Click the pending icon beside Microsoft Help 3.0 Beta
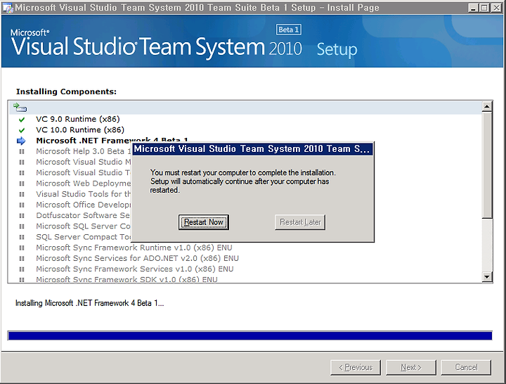This screenshot has height=384, width=506. (x=22, y=151)
